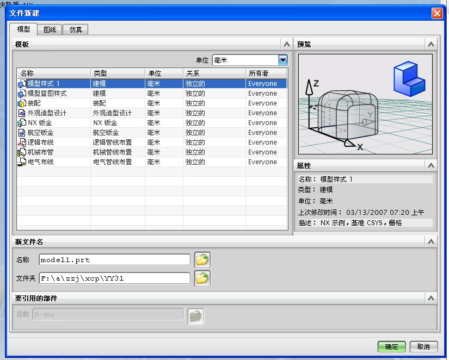Click the 逻辑布线 template icon

[x=22, y=142]
